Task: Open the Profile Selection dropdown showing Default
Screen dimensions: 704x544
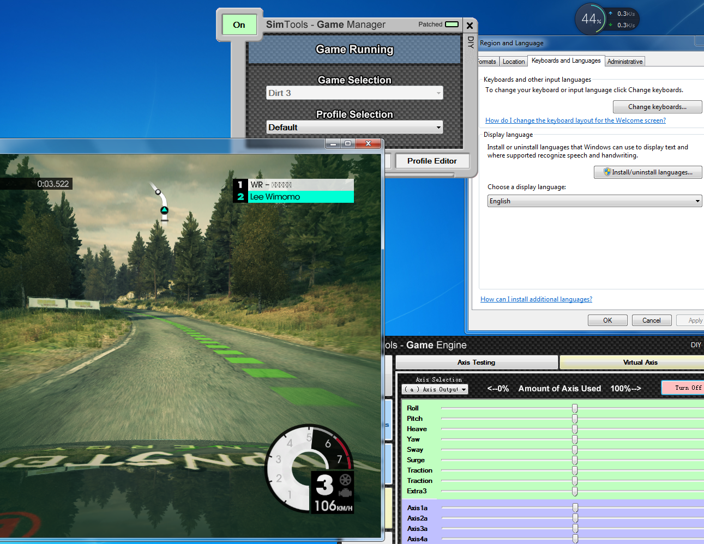Action: (x=354, y=127)
